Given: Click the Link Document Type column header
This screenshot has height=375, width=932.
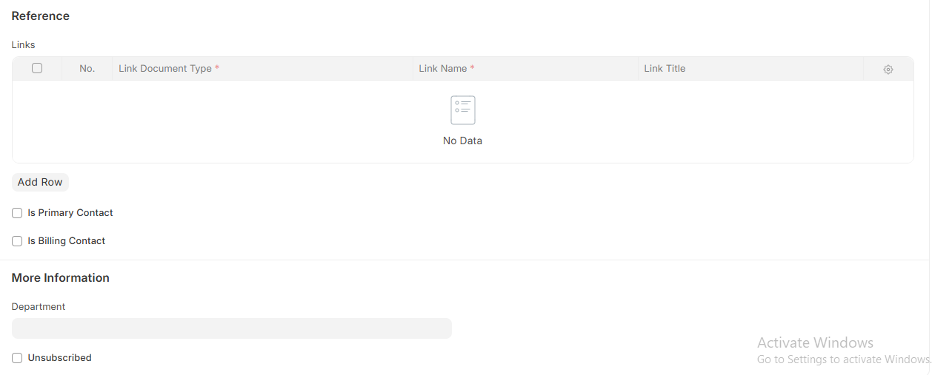Looking at the screenshot, I should (x=165, y=69).
